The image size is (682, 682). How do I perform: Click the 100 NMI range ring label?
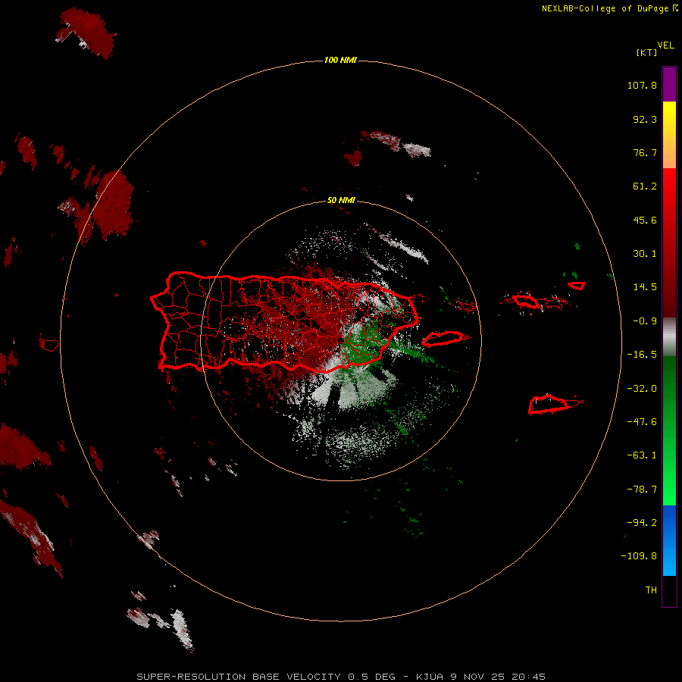tap(340, 60)
